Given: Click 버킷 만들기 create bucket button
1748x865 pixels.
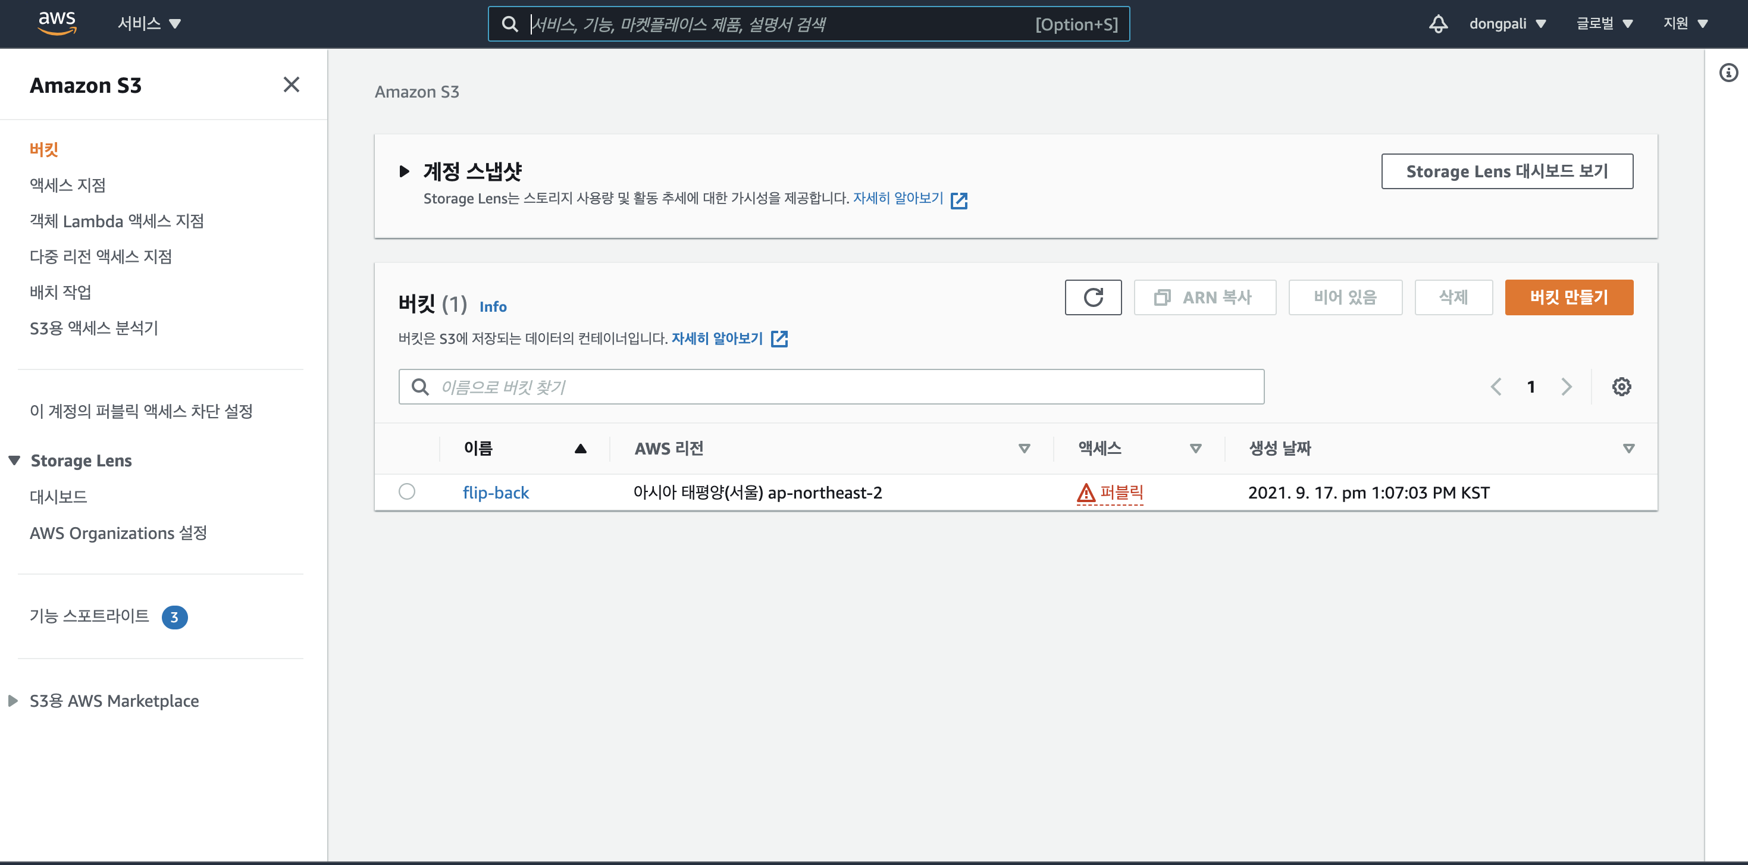Looking at the screenshot, I should click(1569, 297).
